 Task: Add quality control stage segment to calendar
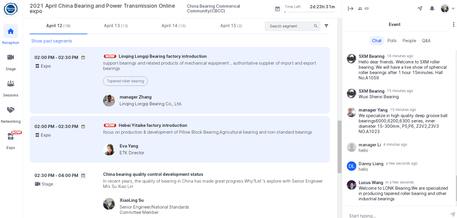pos(83,176)
